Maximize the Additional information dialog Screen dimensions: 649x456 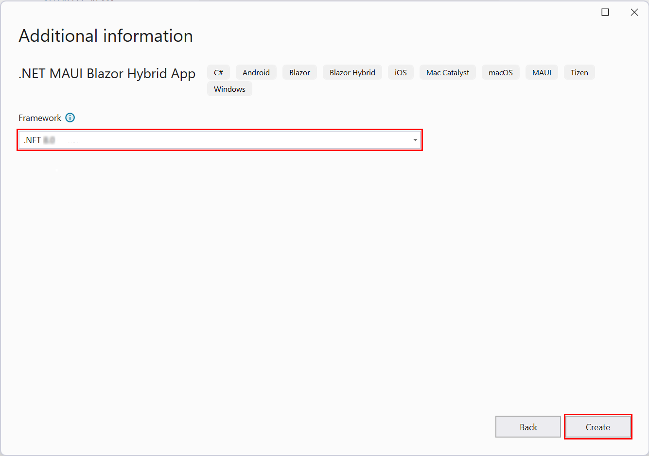coord(605,12)
